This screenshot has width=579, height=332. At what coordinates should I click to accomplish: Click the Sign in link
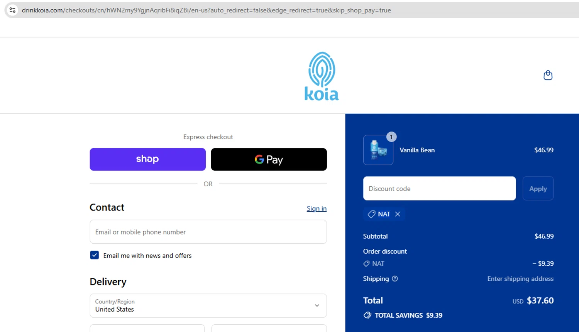click(317, 209)
